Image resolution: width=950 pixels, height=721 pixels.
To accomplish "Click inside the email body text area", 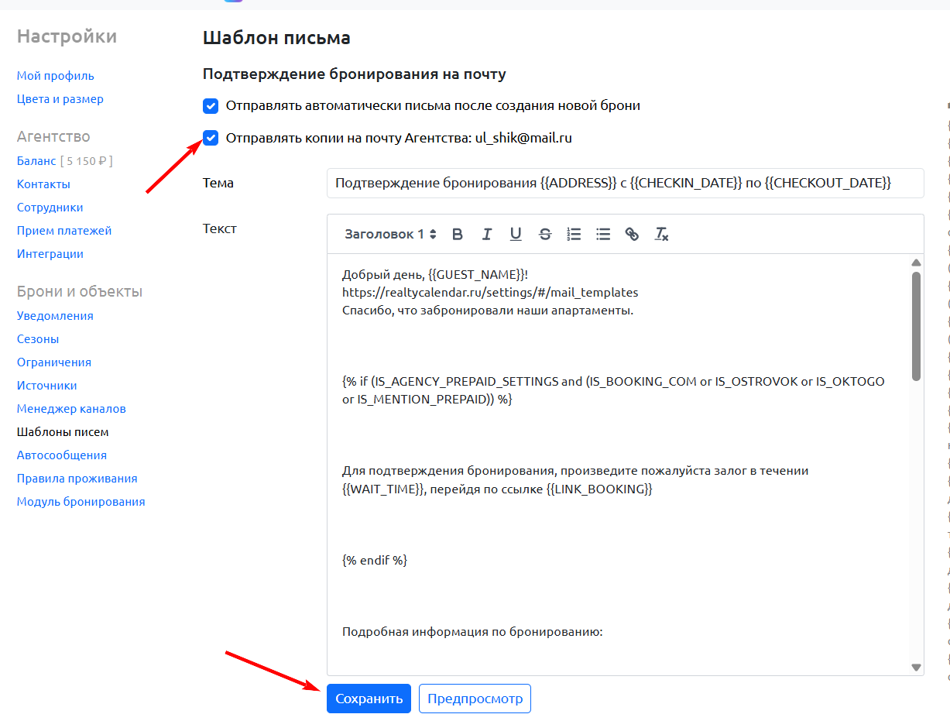I will (619, 465).
